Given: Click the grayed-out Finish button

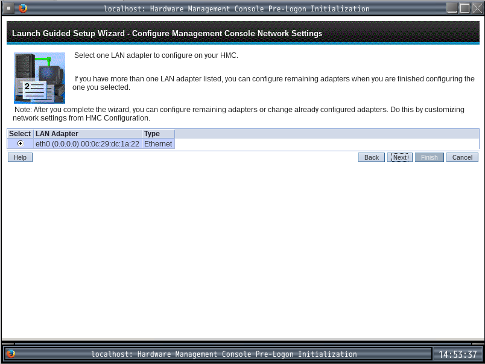Looking at the screenshot, I should pos(430,157).
